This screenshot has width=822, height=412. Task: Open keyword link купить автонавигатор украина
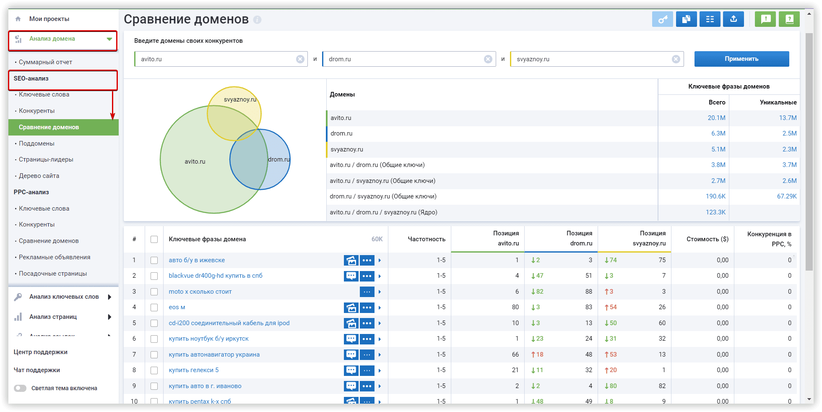pyautogui.click(x=214, y=355)
